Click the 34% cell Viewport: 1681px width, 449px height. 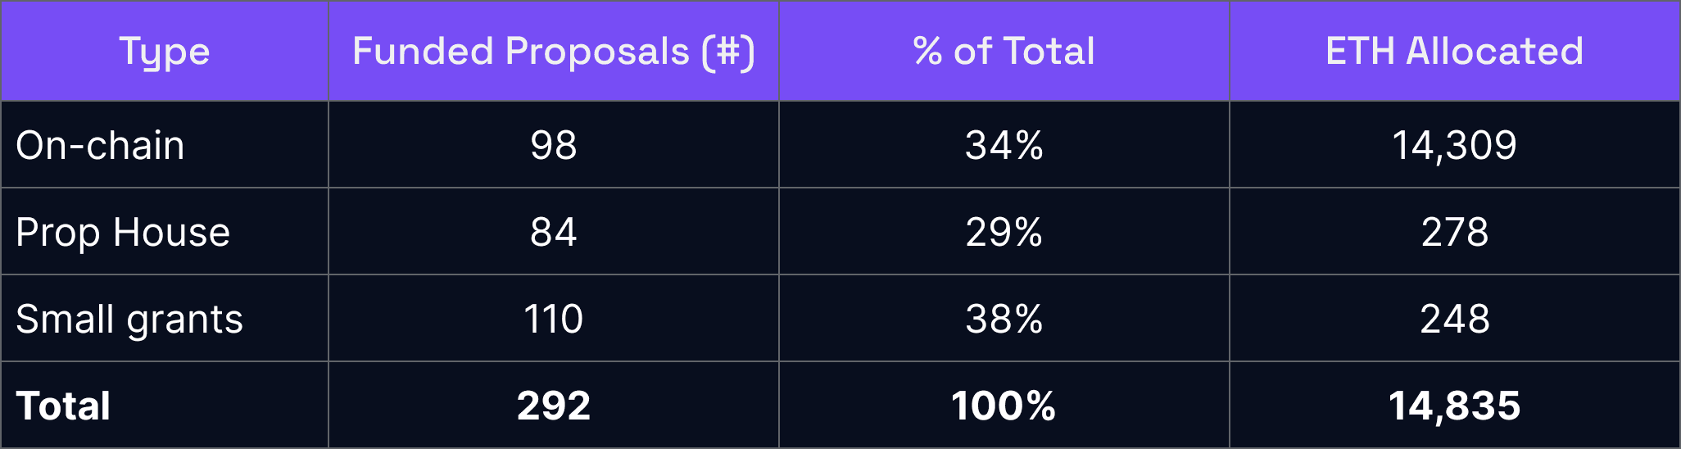tap(1004, 145)
